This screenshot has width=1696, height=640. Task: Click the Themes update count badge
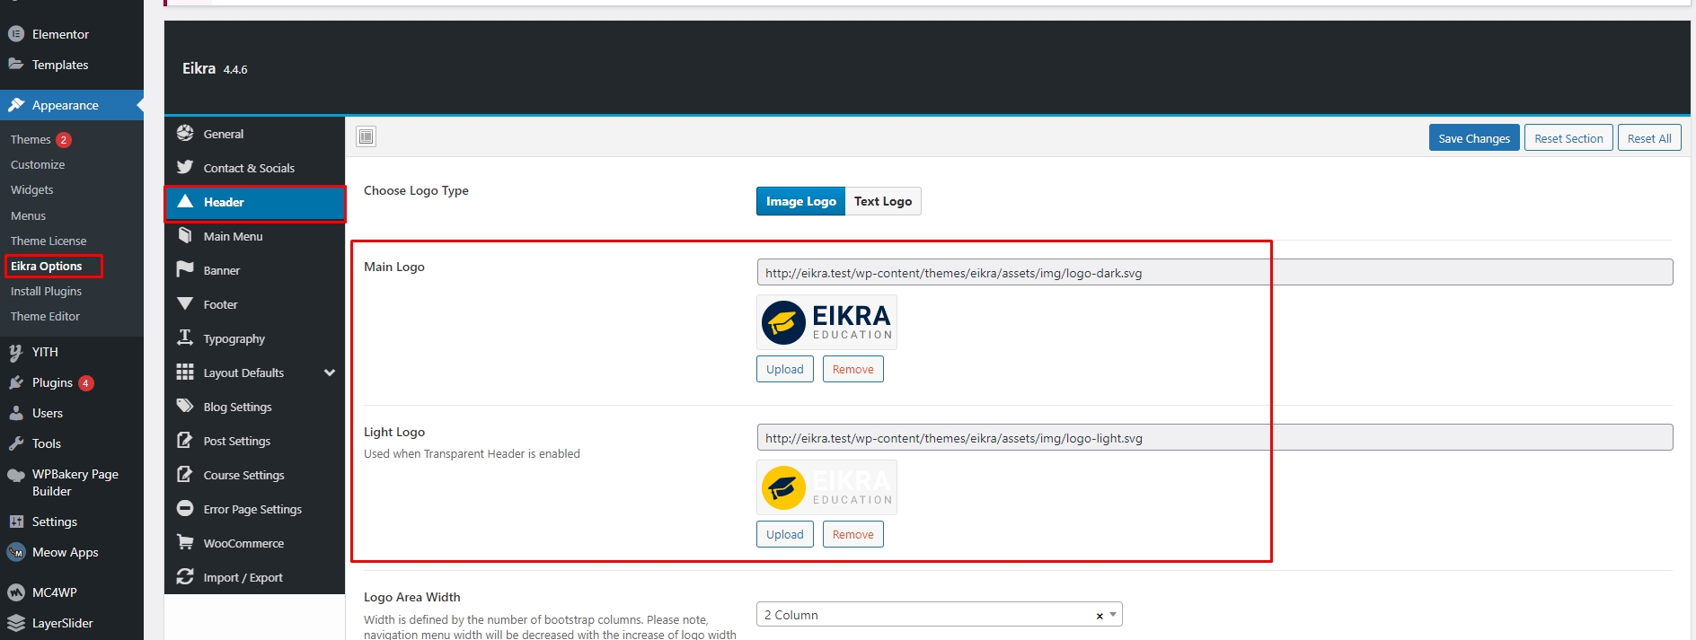(64, 140)
